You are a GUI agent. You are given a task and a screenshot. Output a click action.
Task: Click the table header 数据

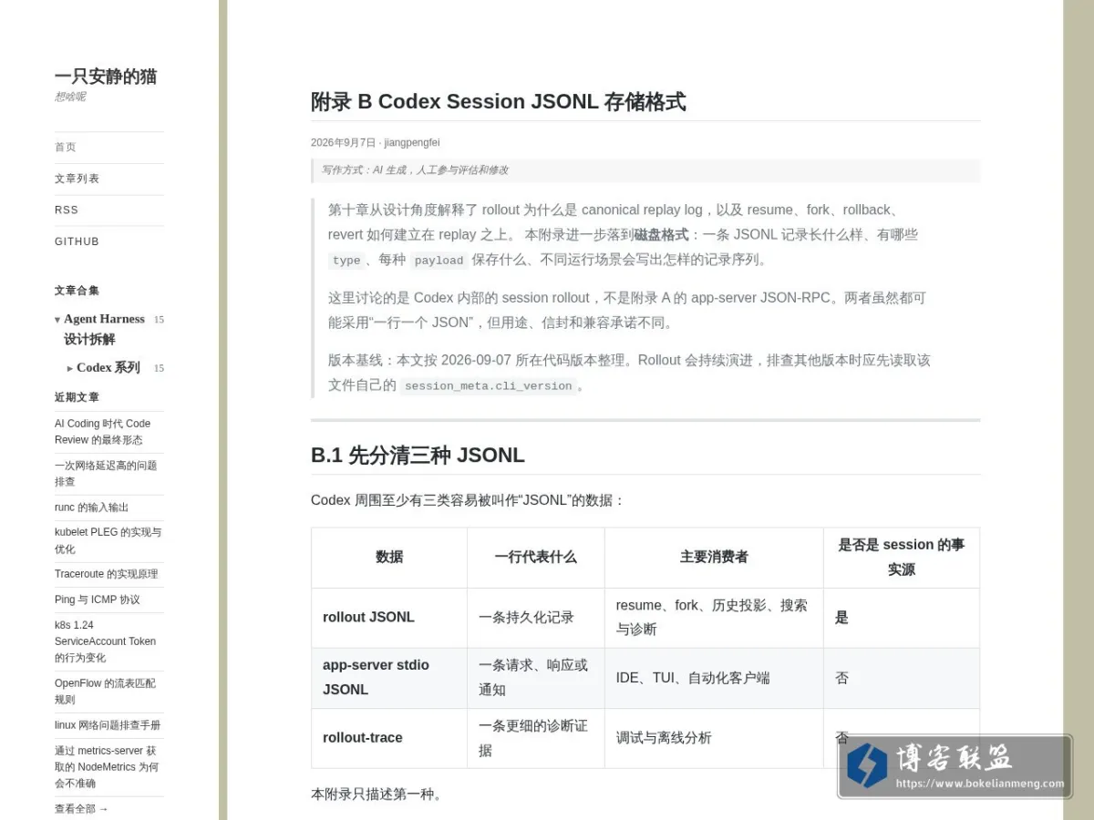tap(389, 557)
